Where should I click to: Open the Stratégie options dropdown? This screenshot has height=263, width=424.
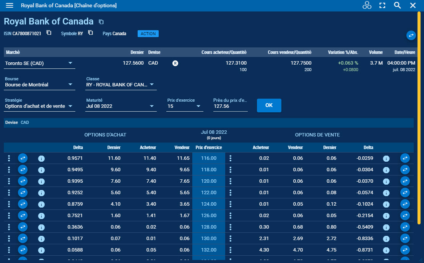70,106
